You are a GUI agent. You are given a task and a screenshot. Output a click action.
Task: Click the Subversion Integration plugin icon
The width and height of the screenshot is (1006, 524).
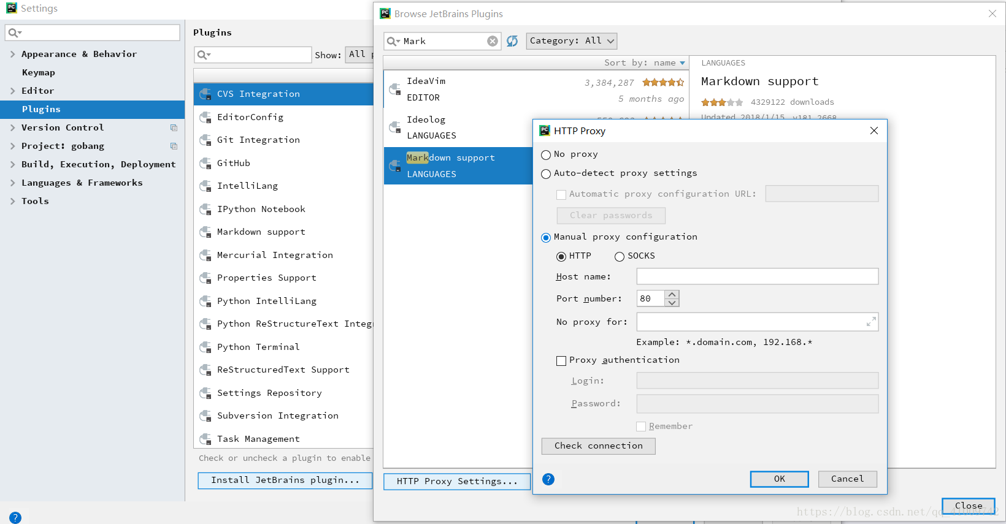(x=205, y=416)
